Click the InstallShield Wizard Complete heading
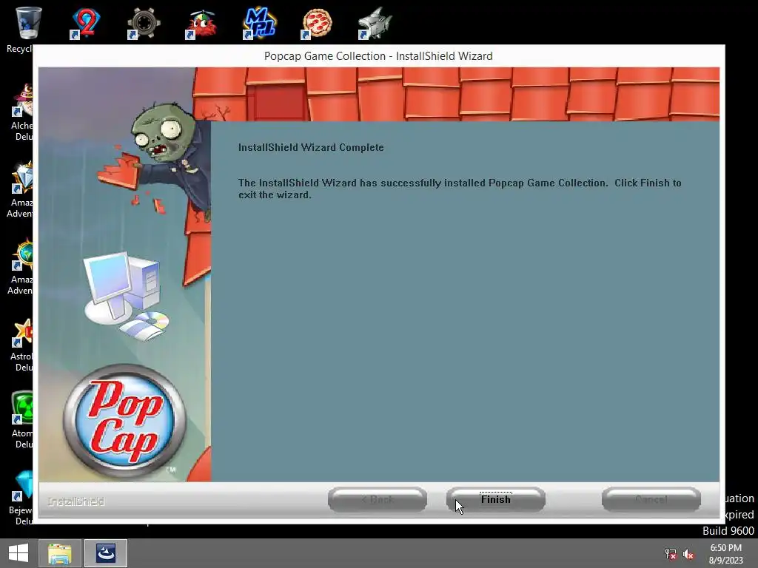The image size is (758, 568). coord(311,147)
